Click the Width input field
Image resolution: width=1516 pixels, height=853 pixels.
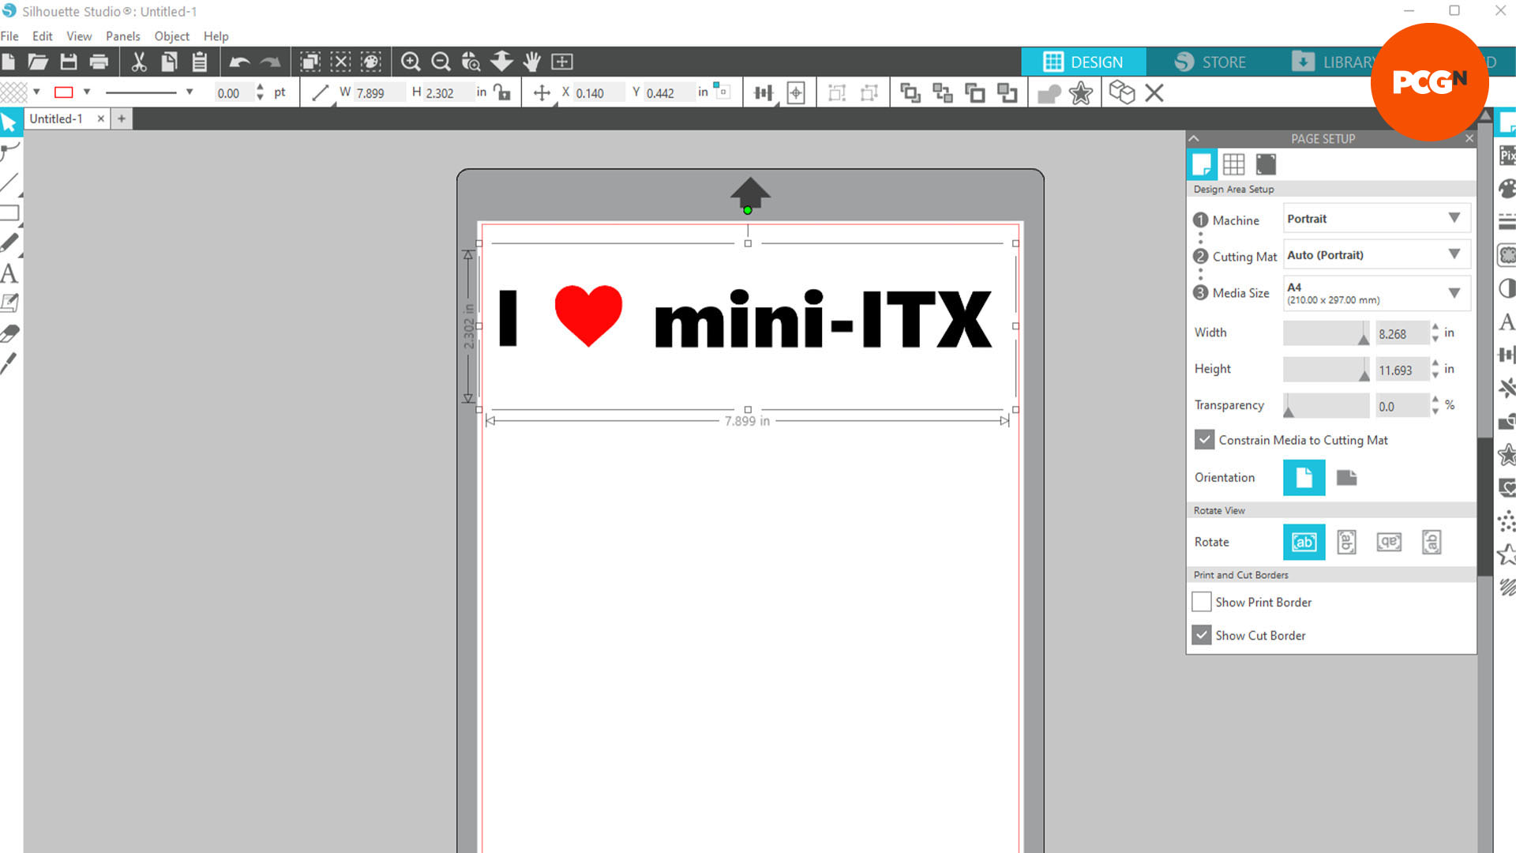(1405, 333)
